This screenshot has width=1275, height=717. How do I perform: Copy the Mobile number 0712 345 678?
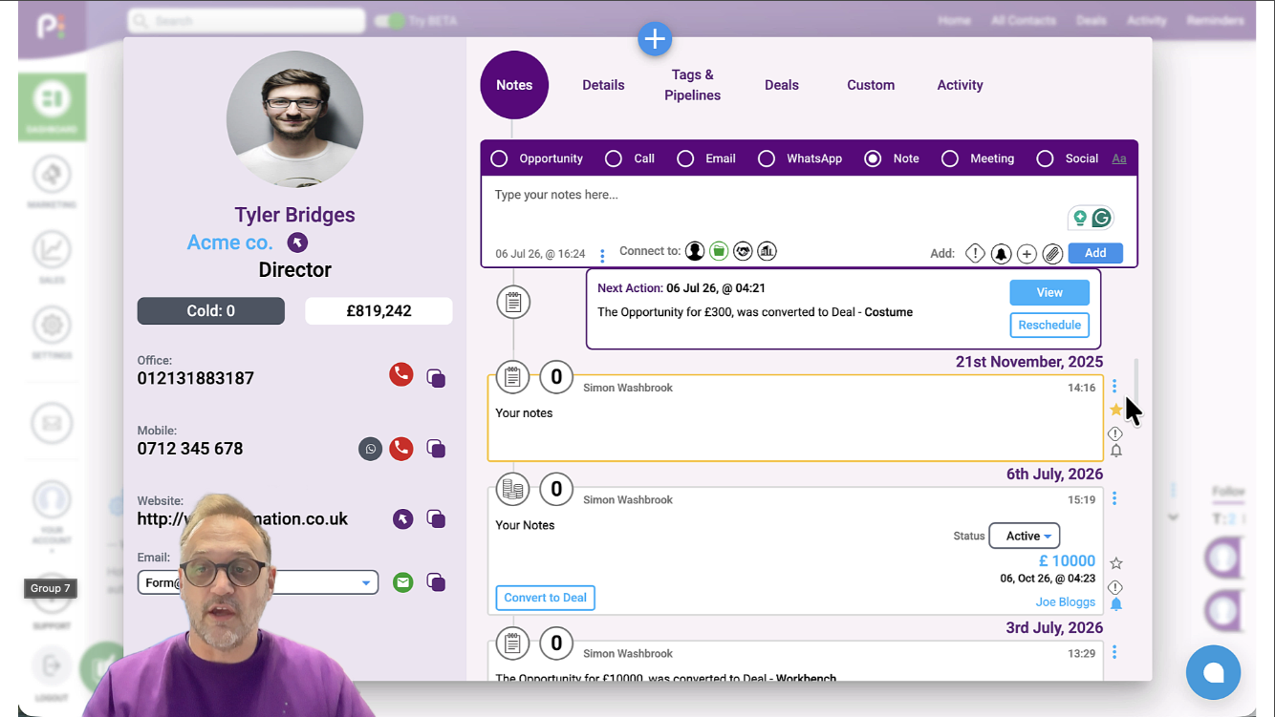pos(436,449)
